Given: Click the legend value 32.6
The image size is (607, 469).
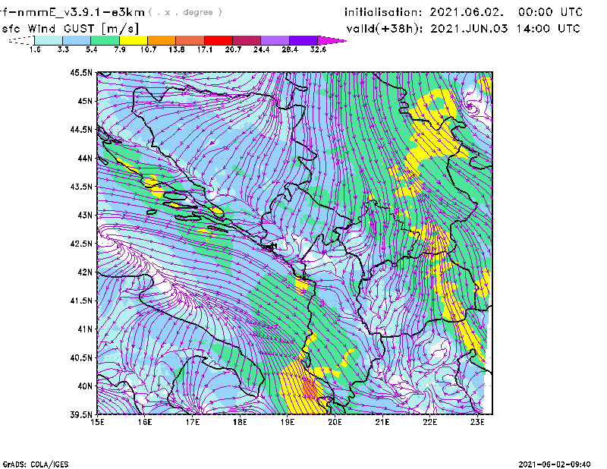Looking at the screenshot, I should pyautogui.click(x=318, y=49).
